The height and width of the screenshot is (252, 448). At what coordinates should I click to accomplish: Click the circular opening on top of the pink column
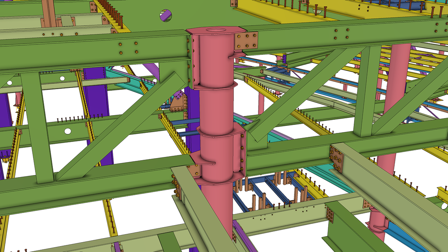tap(216, 29)
